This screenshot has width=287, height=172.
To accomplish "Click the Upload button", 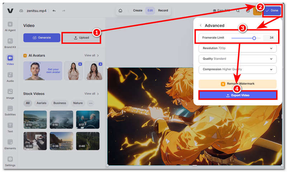I will [x=81, y=38].
